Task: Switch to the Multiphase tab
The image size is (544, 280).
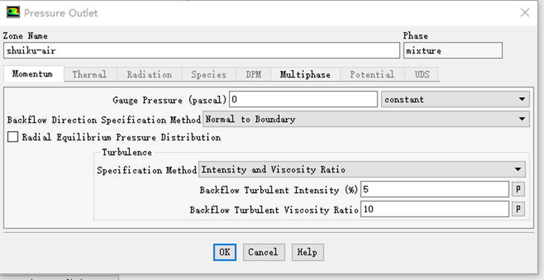Action: pyautogui.click(x=305, y=75)
